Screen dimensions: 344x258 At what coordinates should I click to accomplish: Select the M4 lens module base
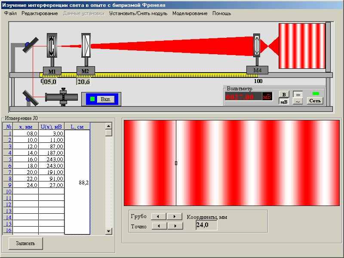click(257, 70)
